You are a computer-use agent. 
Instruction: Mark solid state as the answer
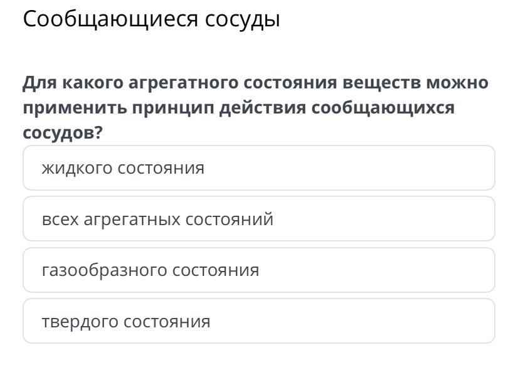(258, 322)
